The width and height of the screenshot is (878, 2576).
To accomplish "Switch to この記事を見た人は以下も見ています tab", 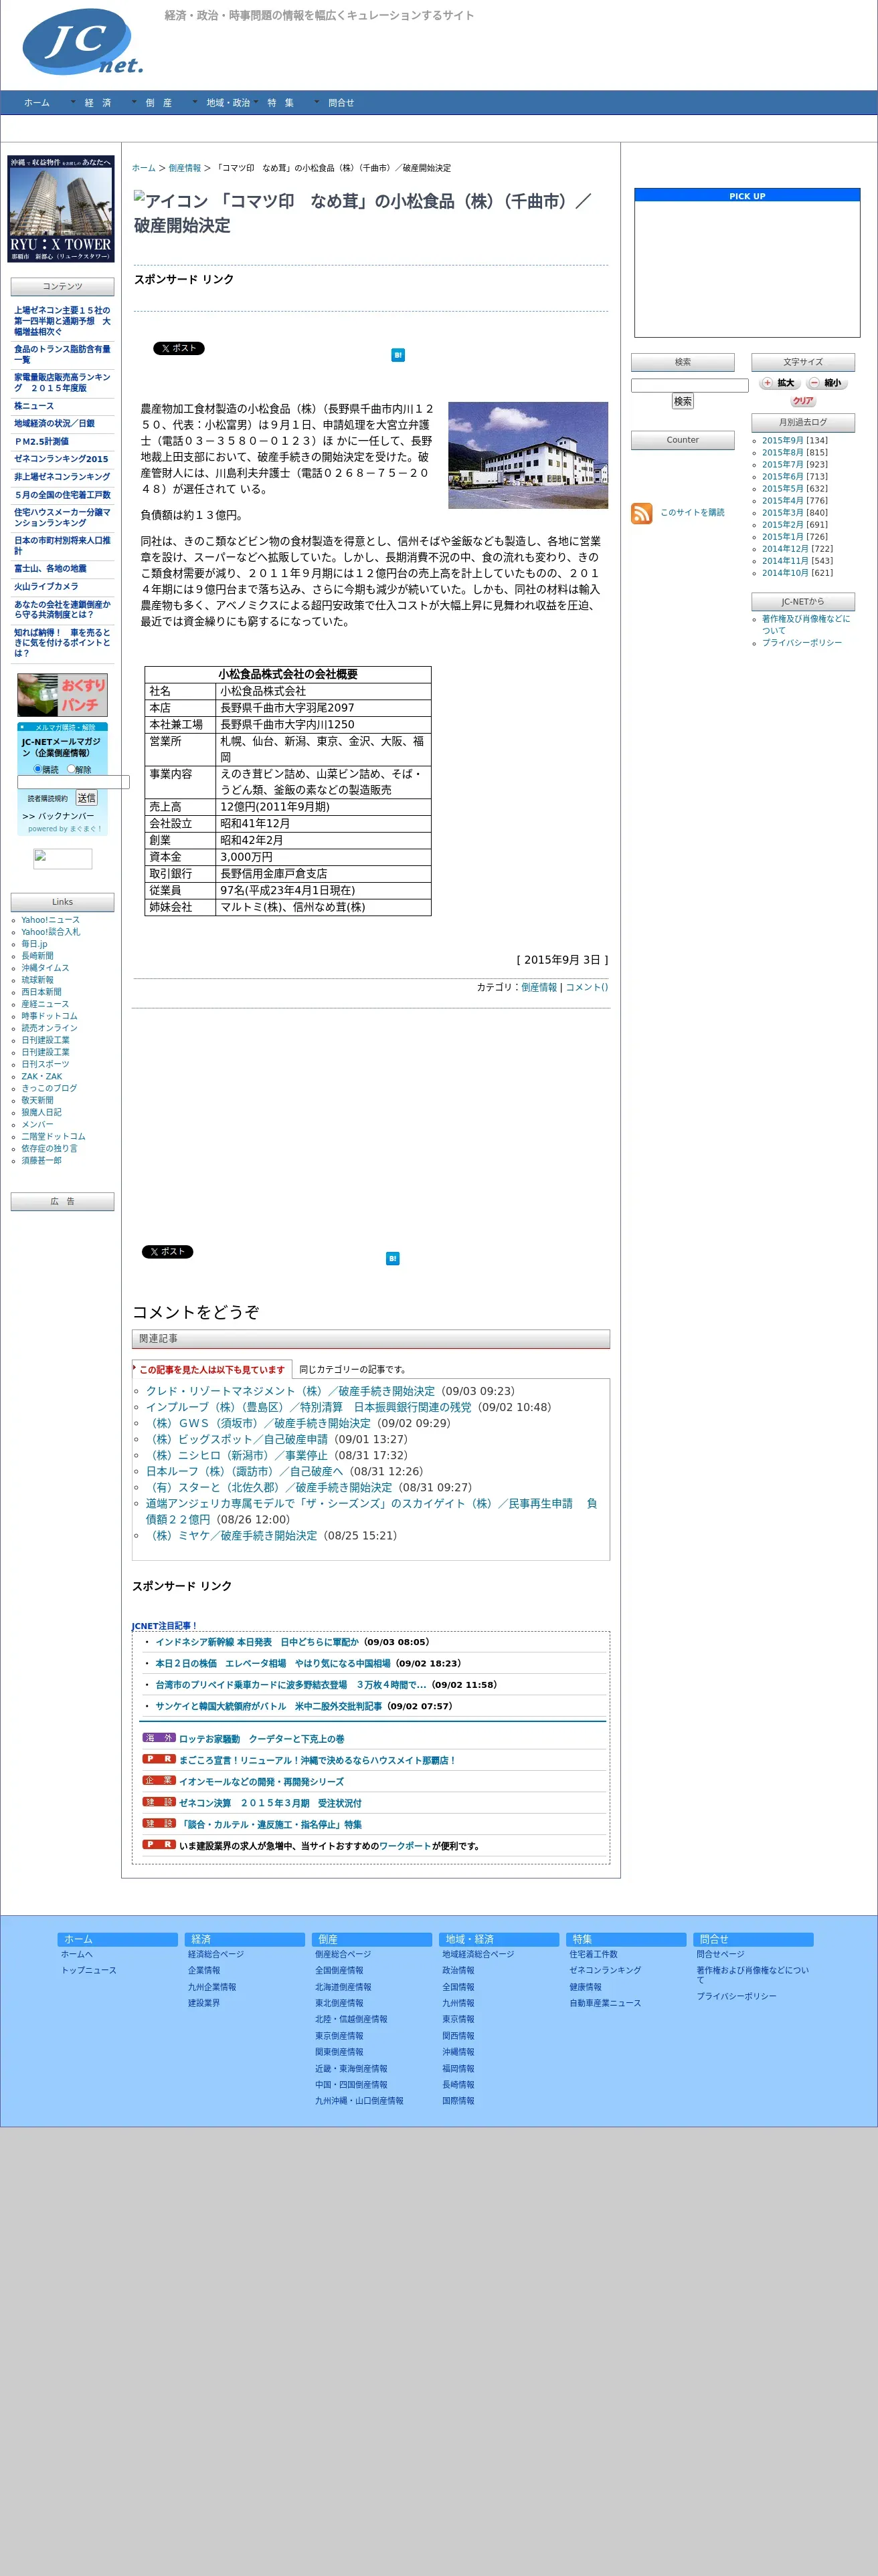I will pyautogui.click(x=211, y=1369).
